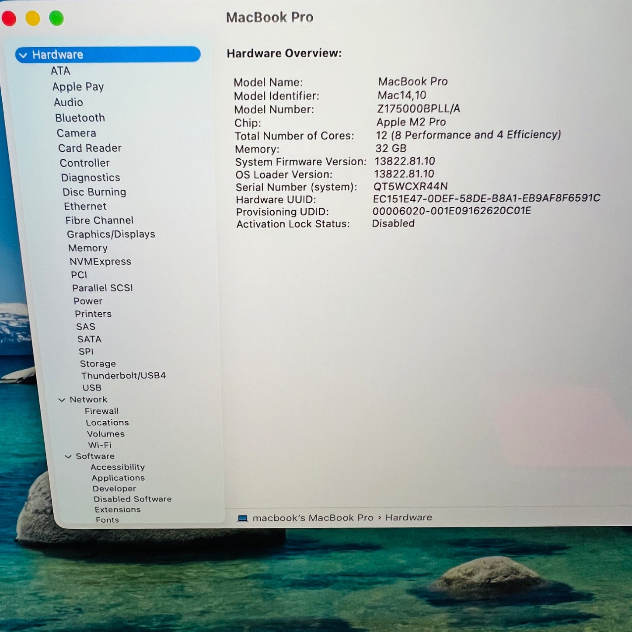Click the yellow minimize window button
This screenshot has width=632, height=632.
tap(33, 18)
